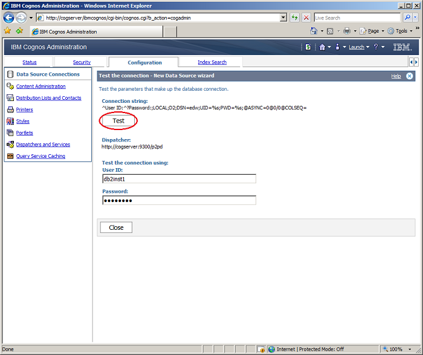Click the Live Search input box
Viewport: 423px width, 355px height.
(x=357, y=18)
